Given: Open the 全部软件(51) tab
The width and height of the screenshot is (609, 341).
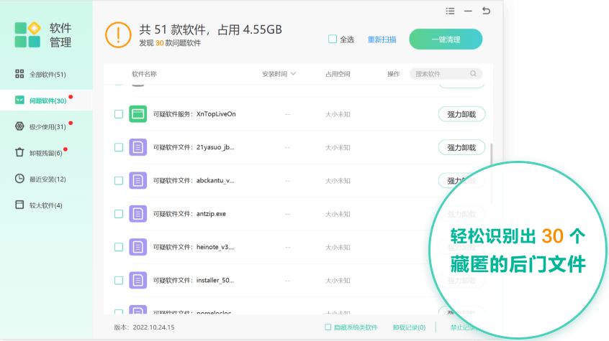Looking at the screenshot, I should (47, 75).
